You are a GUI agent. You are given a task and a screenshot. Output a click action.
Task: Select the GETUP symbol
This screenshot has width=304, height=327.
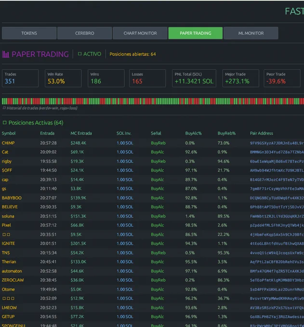8,316
